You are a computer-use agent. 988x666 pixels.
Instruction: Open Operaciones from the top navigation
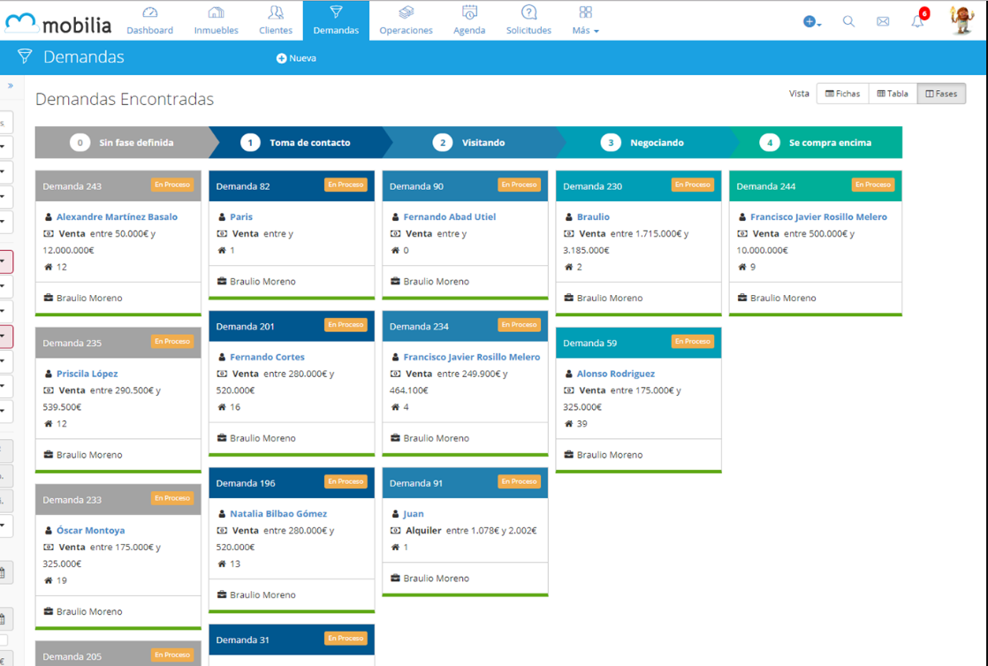click(406, 19)
